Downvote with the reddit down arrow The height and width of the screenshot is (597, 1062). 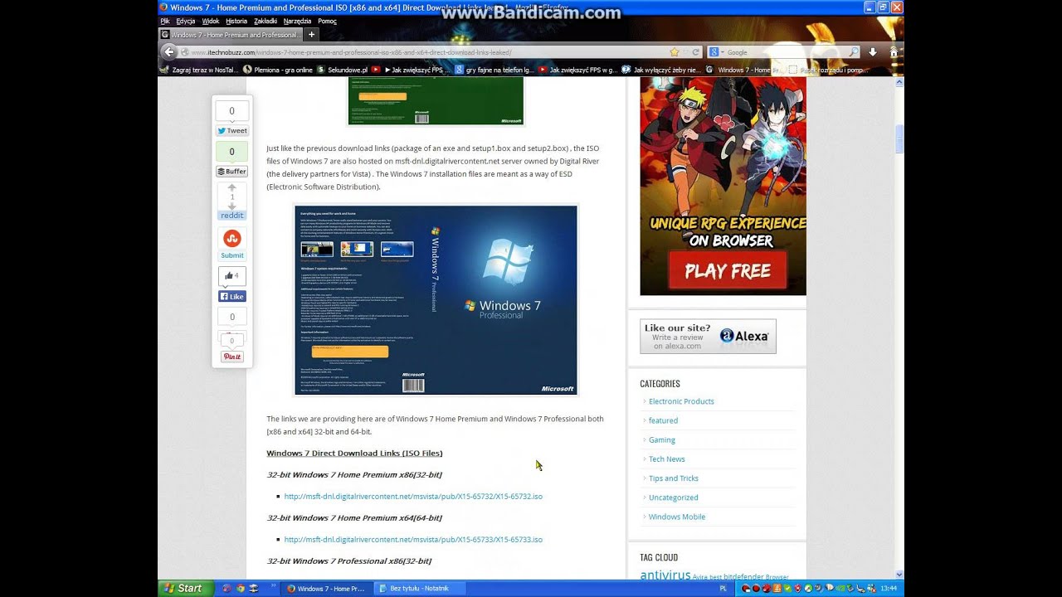click(x=232, y=206)
